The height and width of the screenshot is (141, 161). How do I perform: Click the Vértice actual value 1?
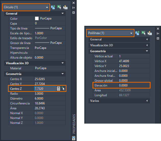(134, 56)
